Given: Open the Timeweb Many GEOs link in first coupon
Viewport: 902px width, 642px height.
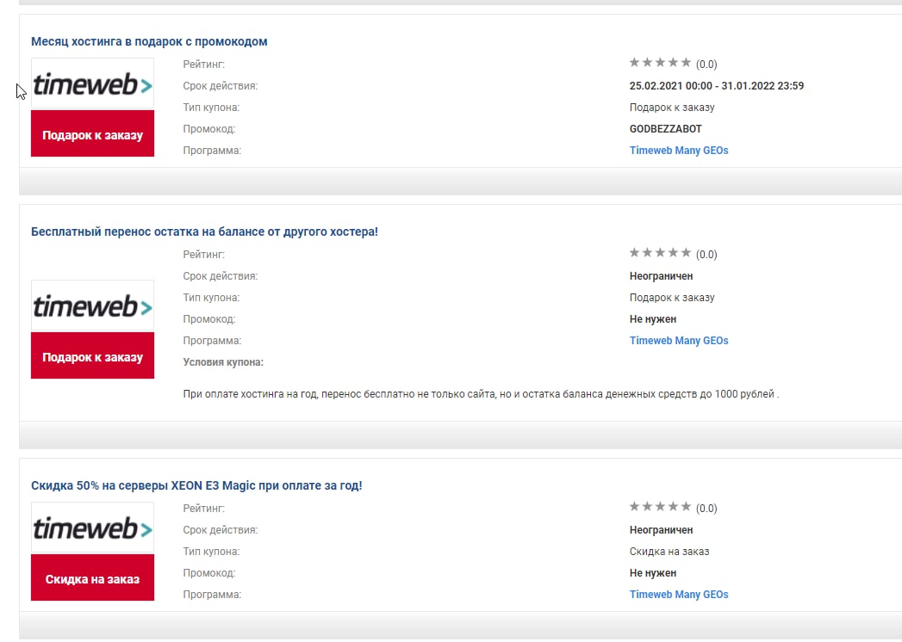Looking at the screenshot, I should click(679, 150).
